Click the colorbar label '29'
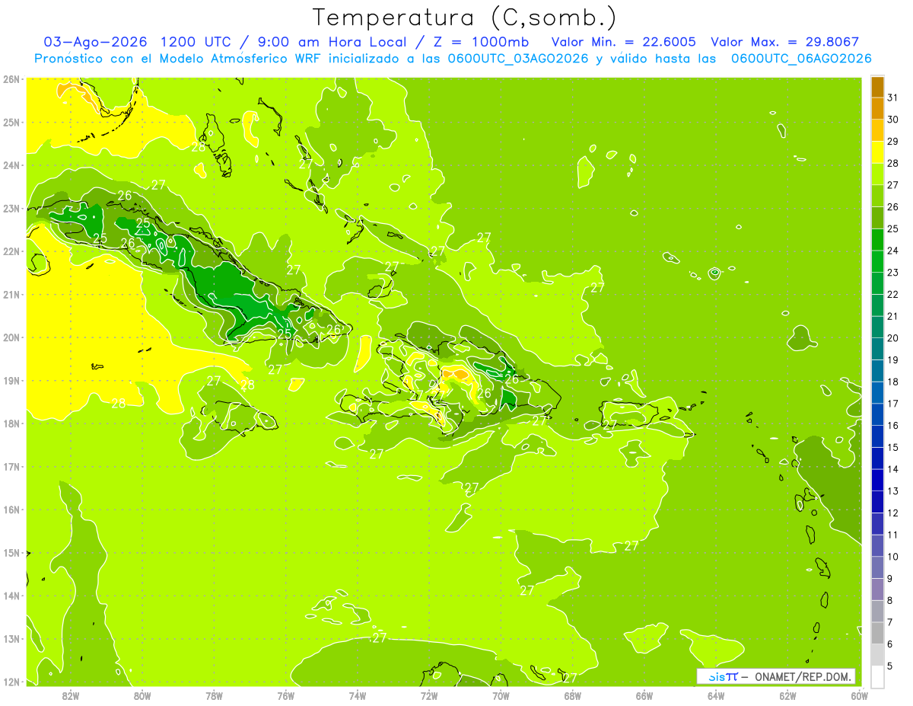913x706 pixels. click(x=892, y=142)
